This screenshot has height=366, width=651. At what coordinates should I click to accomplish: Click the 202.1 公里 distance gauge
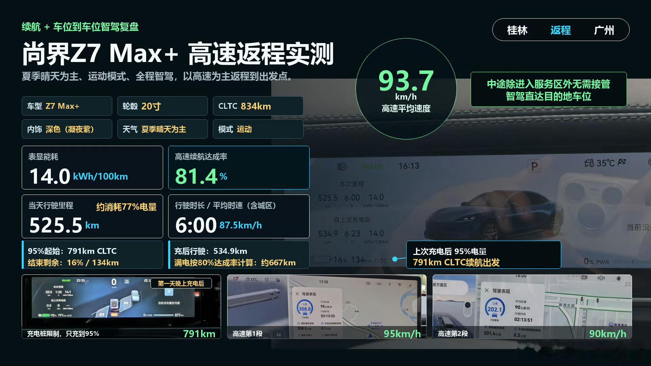[494, 309]
